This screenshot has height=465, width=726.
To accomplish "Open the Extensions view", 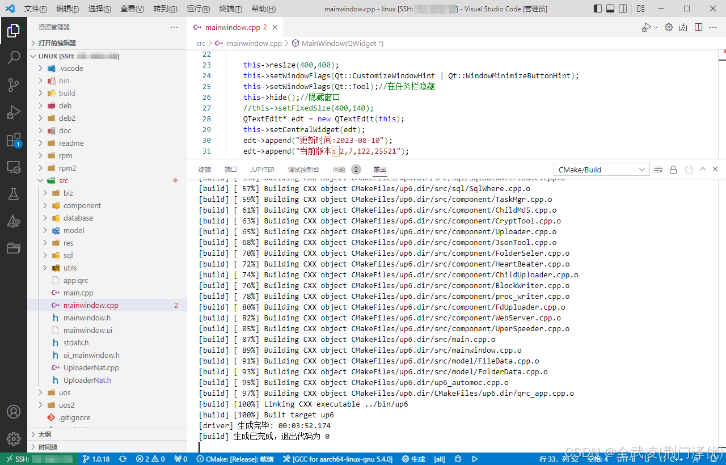I will point(14,140).
